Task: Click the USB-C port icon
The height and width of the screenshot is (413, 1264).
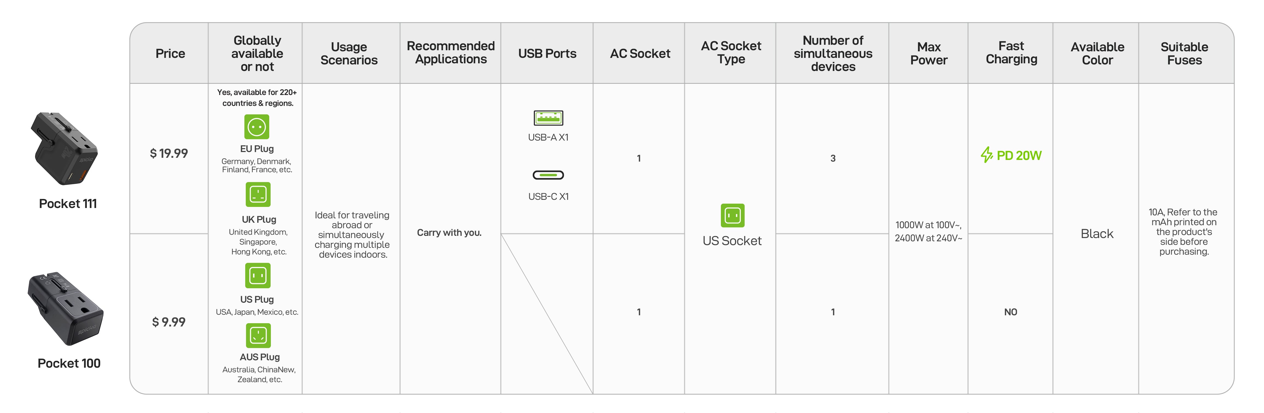Action: [548, 175]
